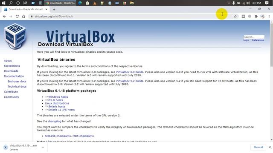Open VirtualBox 5.2 builds link
The height and width of the screenshot is (153, 273).
130,81
